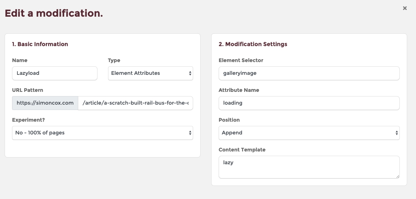Click the Attribute Name label
The image size is (416, 199).
[x=239, y=90]
